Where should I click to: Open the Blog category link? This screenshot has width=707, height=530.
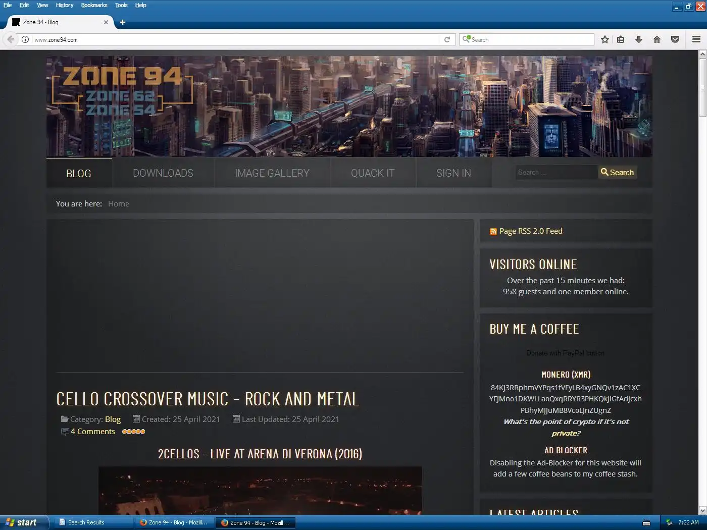113,419
